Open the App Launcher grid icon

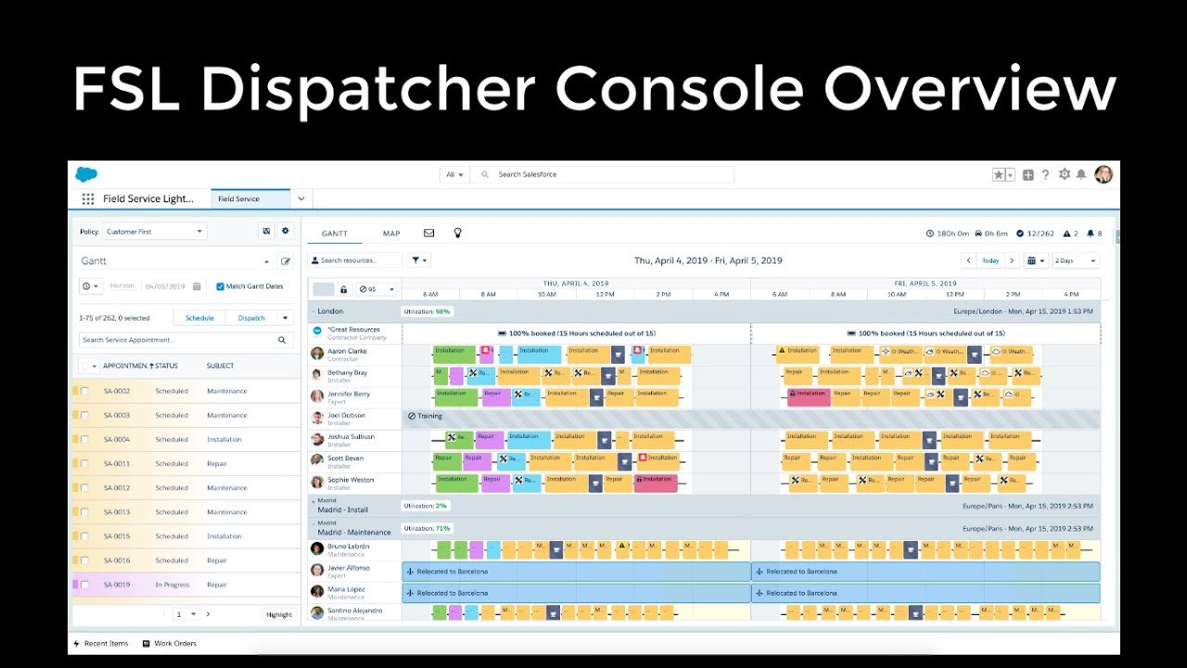coord(88,199)
